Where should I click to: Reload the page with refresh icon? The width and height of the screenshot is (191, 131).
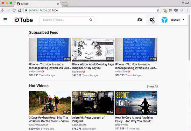(x=14, y=10)
